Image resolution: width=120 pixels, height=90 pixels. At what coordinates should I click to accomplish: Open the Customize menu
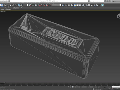point(41,3)
